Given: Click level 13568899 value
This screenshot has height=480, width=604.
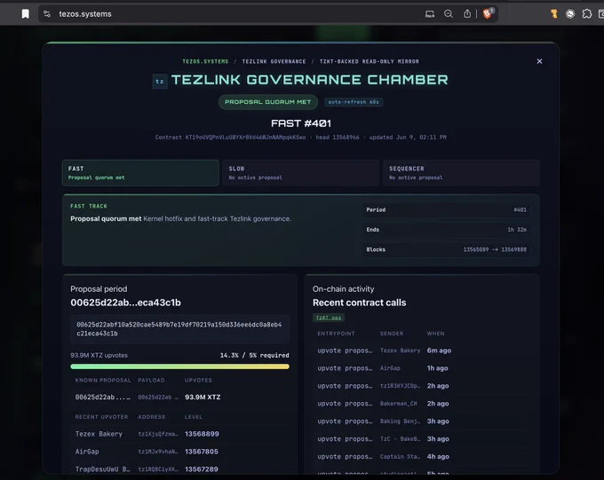Looking at the screenshot, I should (202, 434).
